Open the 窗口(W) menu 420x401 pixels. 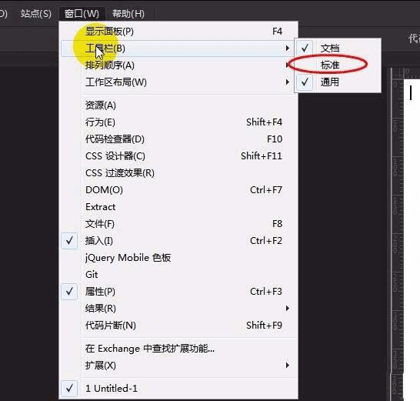[82, 13]
